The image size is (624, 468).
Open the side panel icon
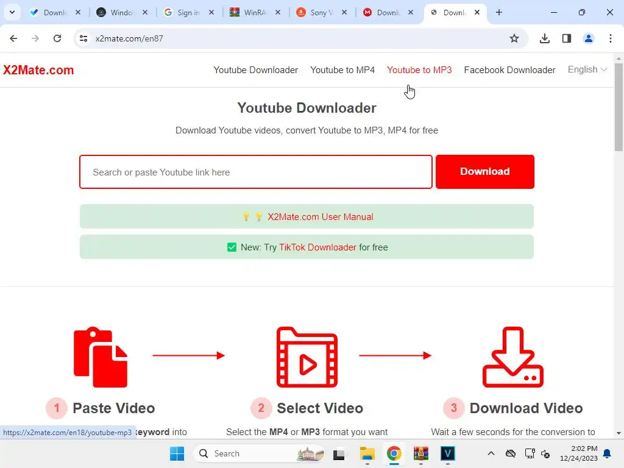(567, 38)
